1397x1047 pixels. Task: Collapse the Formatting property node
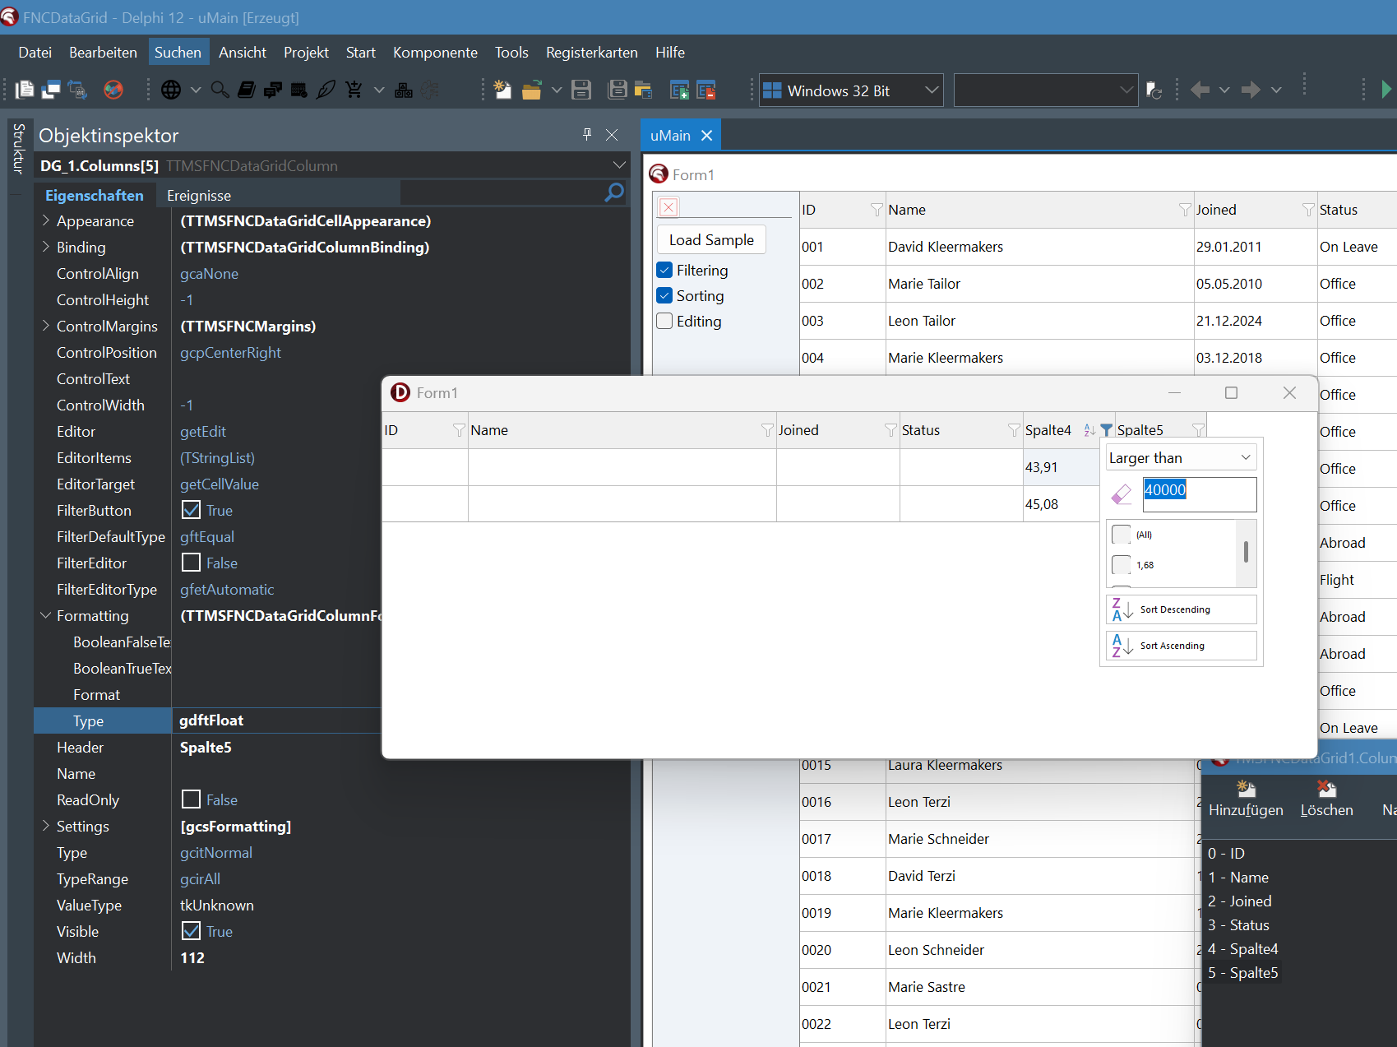point(46,615)
